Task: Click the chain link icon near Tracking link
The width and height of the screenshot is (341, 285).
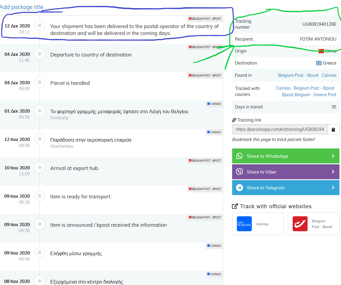Action: (x=234, y=120)
